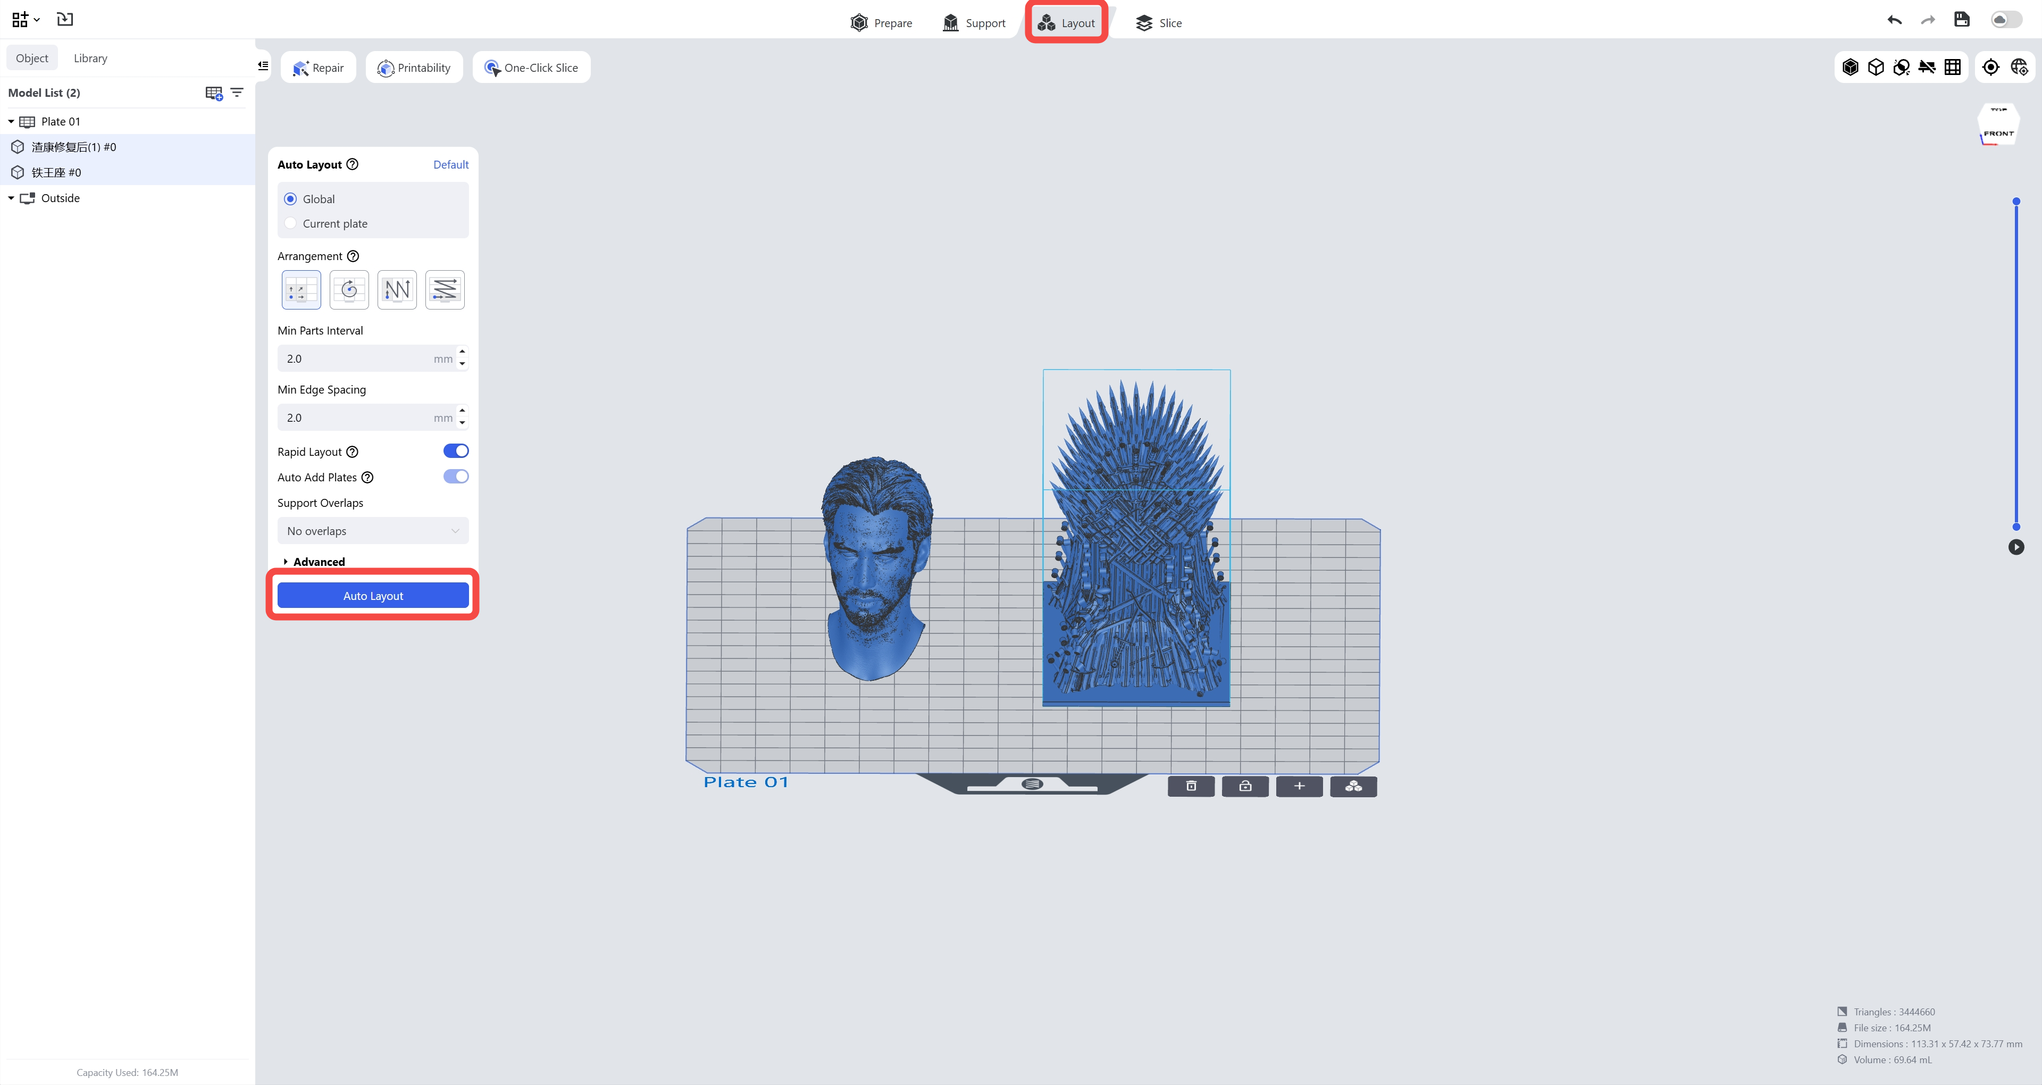
Task: Click the Repair button
Action: coord(318,68)
